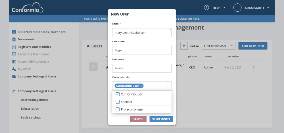Click the Mar 25, 2021 last active cell
Image resolution: width=284 pixels, height=133 pixels.
click(232, 67)
